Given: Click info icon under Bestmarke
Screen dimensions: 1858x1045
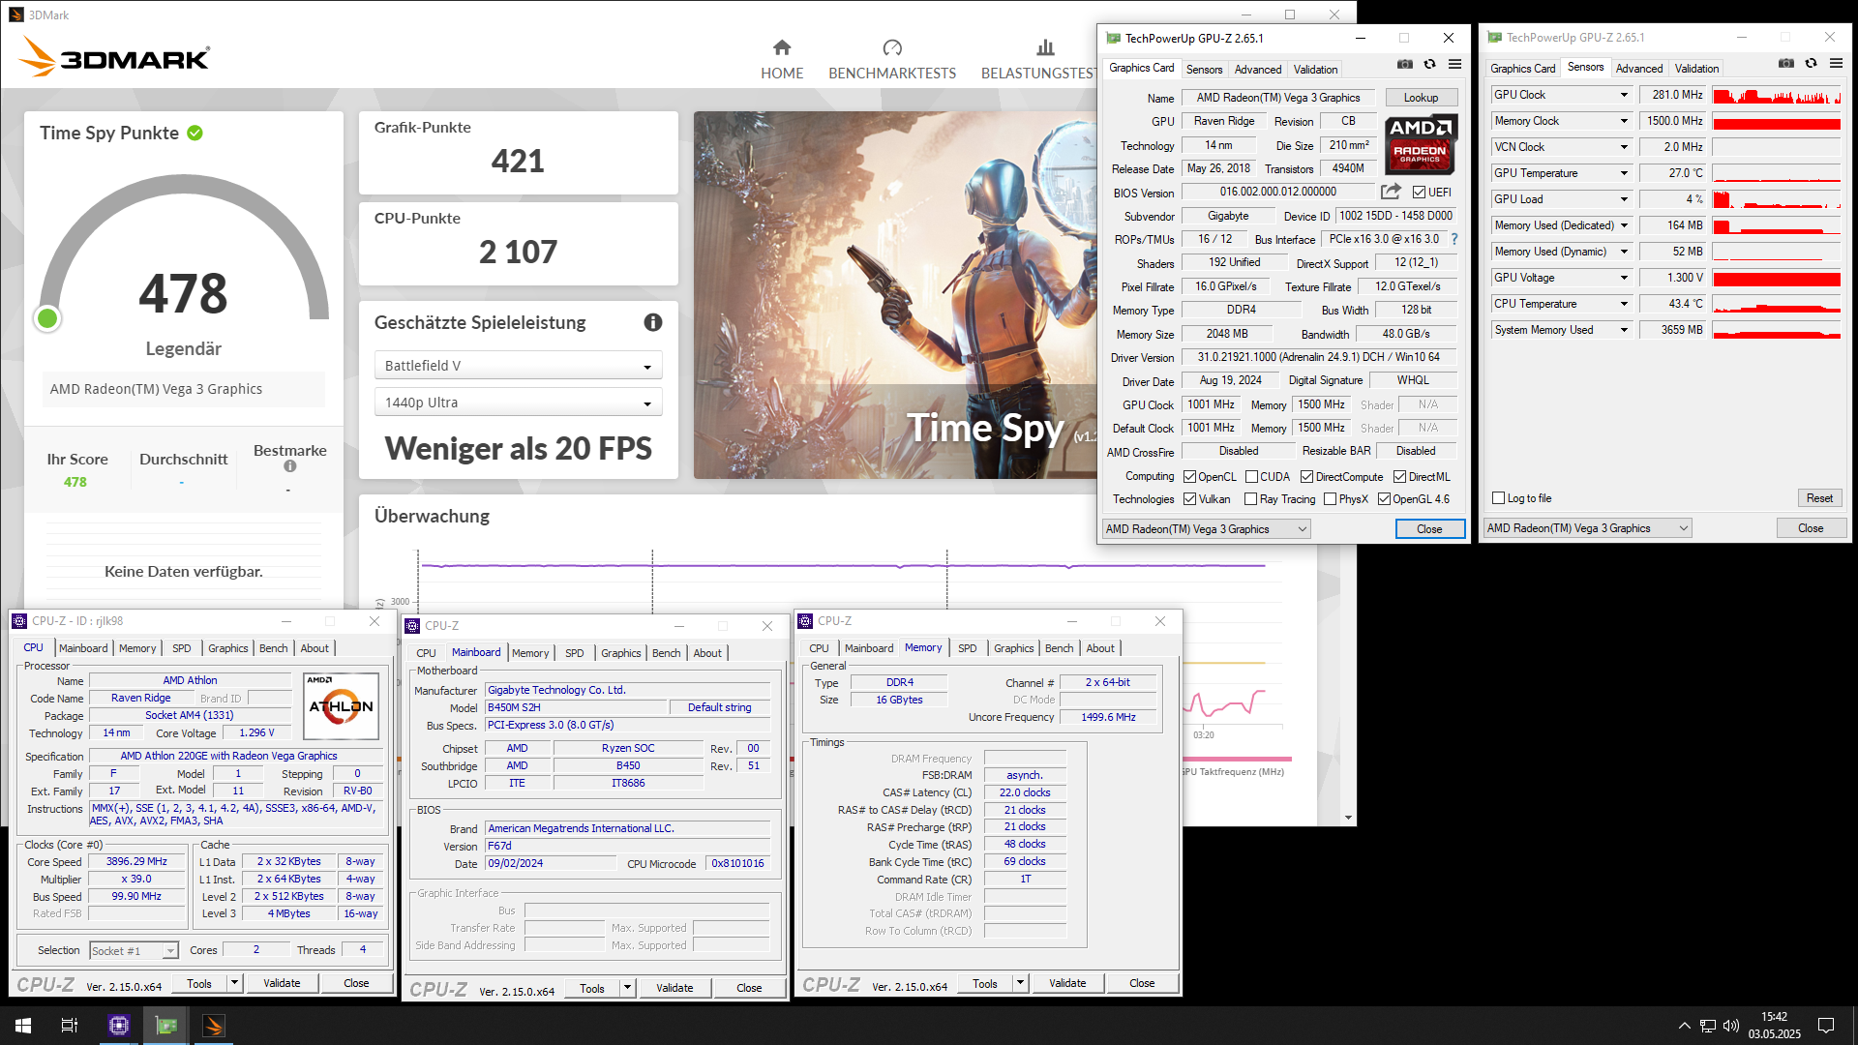Looking at the screenshot, I should tap(290, 466).
